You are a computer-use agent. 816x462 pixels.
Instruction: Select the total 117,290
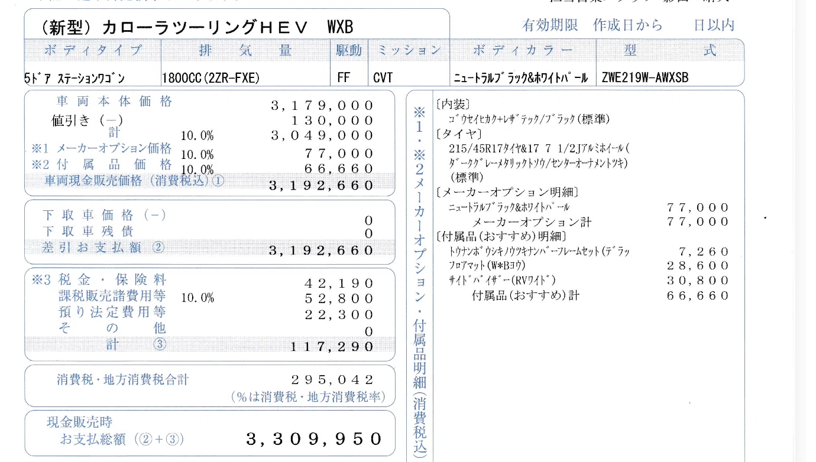332,347
